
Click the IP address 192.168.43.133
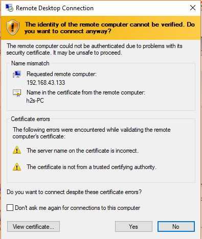(x=46, y=83)
